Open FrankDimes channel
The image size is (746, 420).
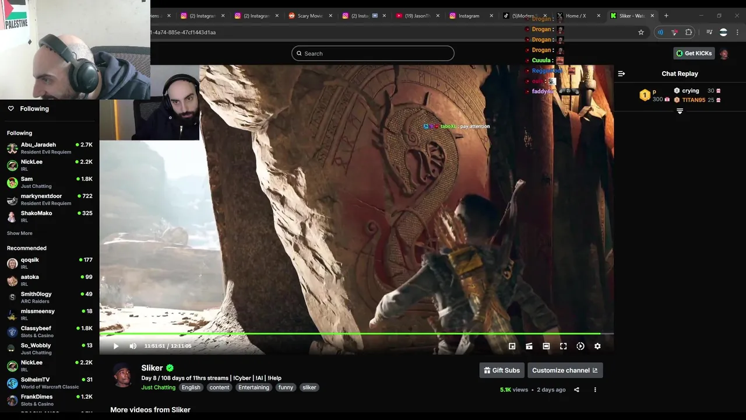pos(50,400)
